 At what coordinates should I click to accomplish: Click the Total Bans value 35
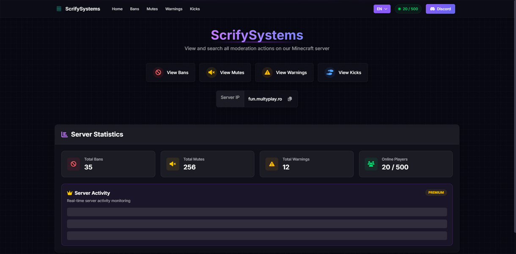click(x=88, y=167)
